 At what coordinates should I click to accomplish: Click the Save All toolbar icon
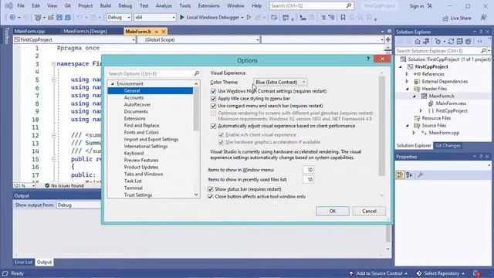(68, 17)
